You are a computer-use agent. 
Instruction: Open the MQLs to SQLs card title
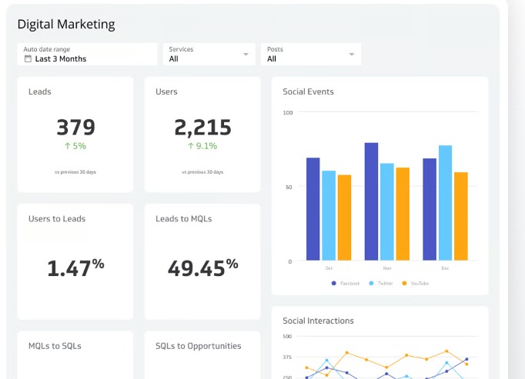pyautogui.click(x=55, y=346)
